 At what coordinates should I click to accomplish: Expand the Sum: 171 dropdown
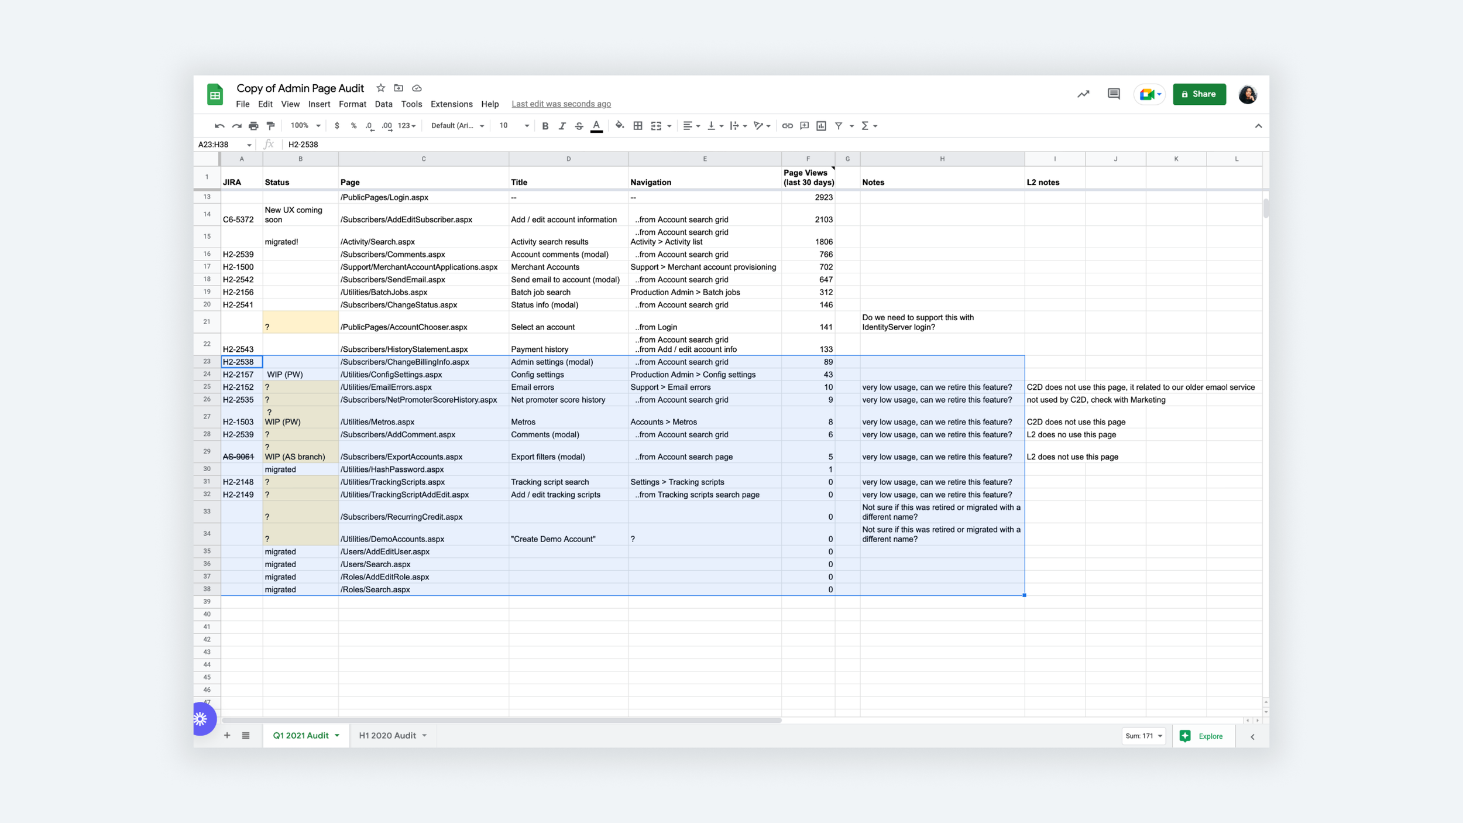click(1143, 736)
